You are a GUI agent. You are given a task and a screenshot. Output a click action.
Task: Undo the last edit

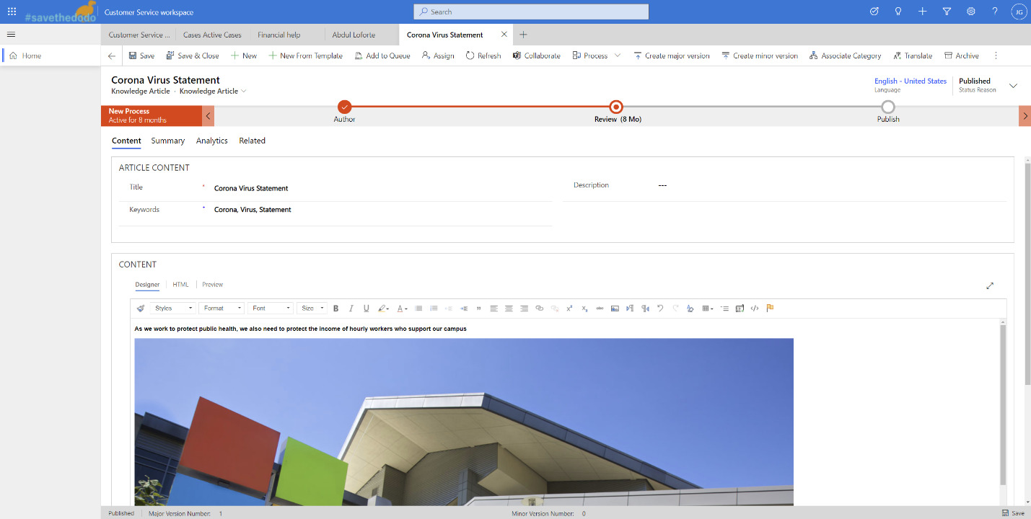[x=660, y=308]
